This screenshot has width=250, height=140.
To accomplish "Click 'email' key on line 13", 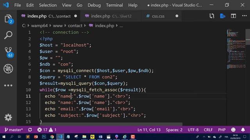I will tap(103, 109).
